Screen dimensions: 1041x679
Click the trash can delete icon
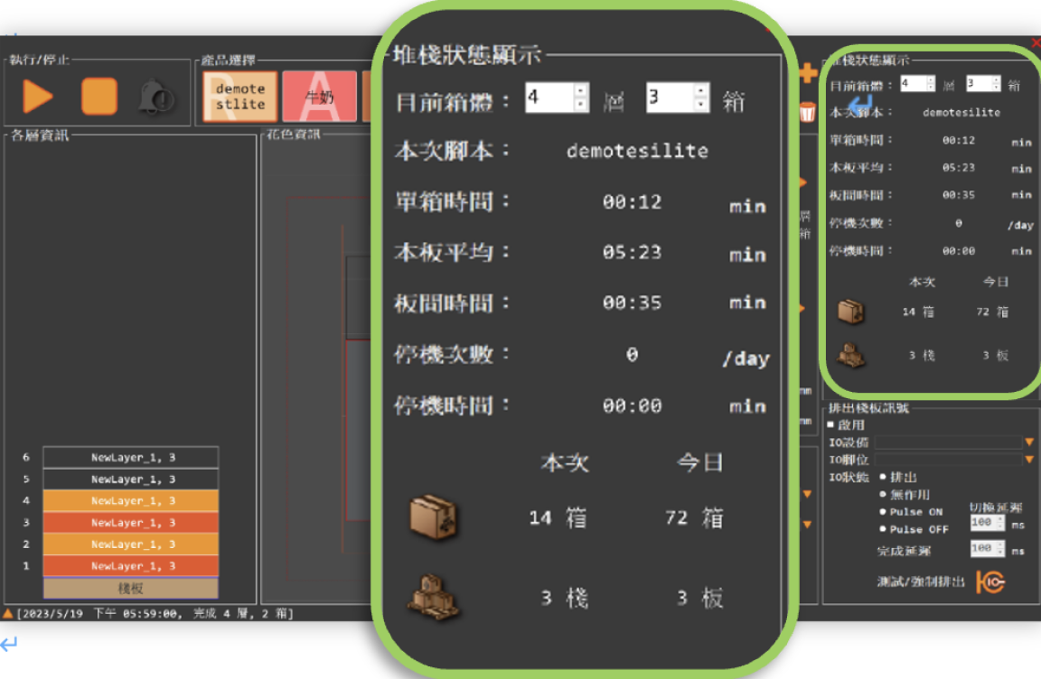tap(807, 113)
